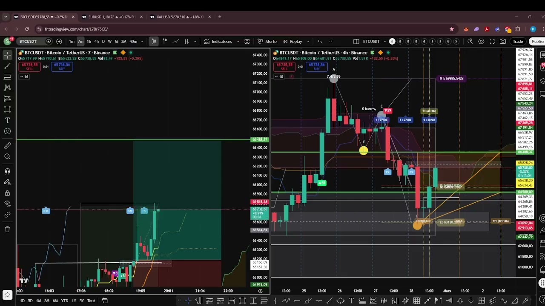Click BUY 65738,56 on the left chart
Viewport: 545px width, 306px height.
pyautogui.click(x=62, y=67)
